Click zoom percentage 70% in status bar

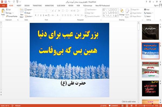pos(157,106)
